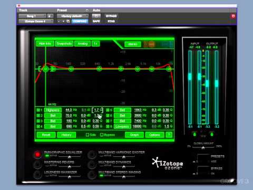253x190 pixels.
Task: Open the factory default preset dropdown
Action: coord(73,16)
